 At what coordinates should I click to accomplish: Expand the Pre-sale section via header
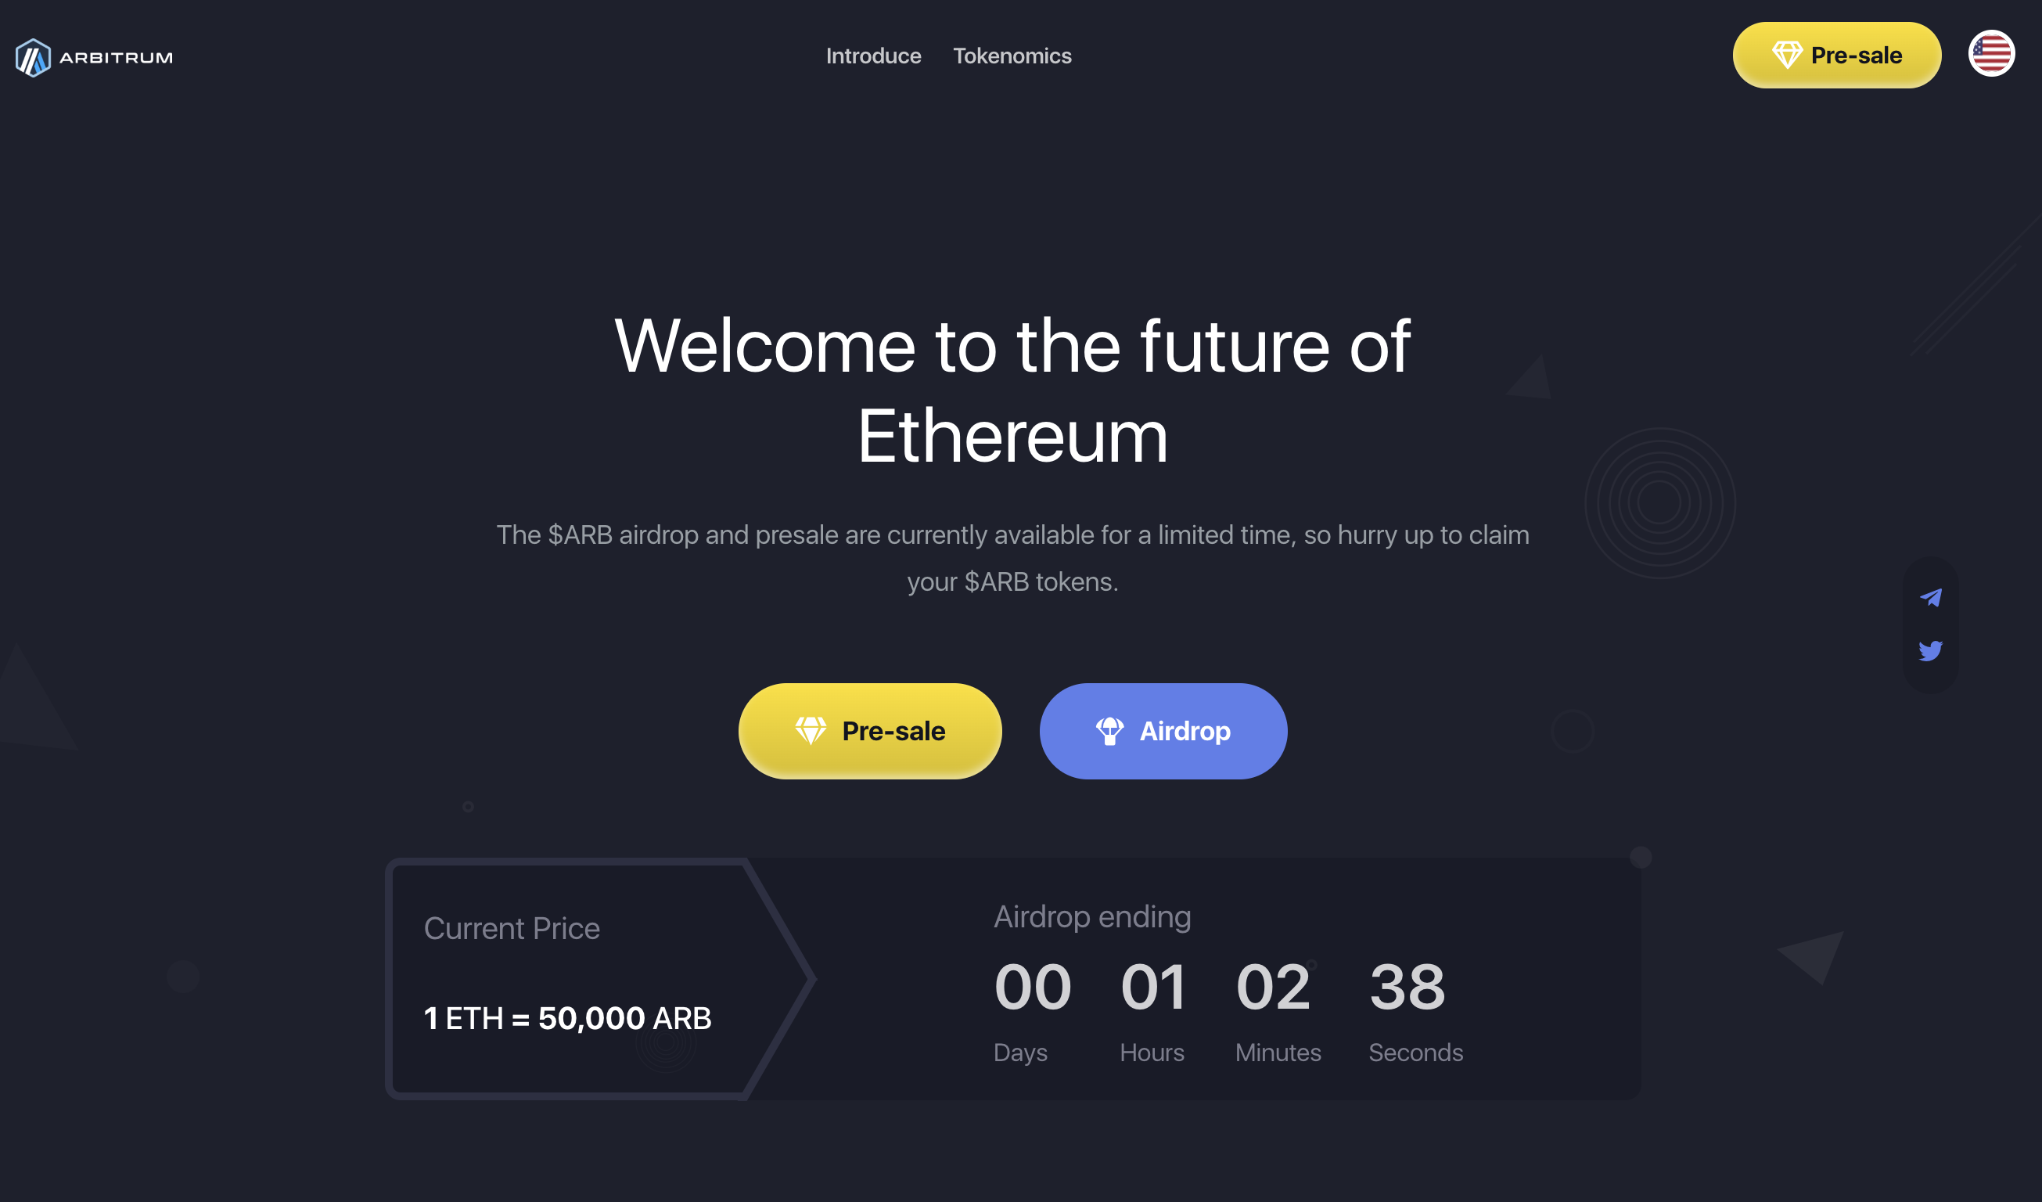[1839, 56]
